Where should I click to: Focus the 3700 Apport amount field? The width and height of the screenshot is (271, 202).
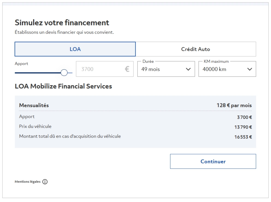[105, 69]
